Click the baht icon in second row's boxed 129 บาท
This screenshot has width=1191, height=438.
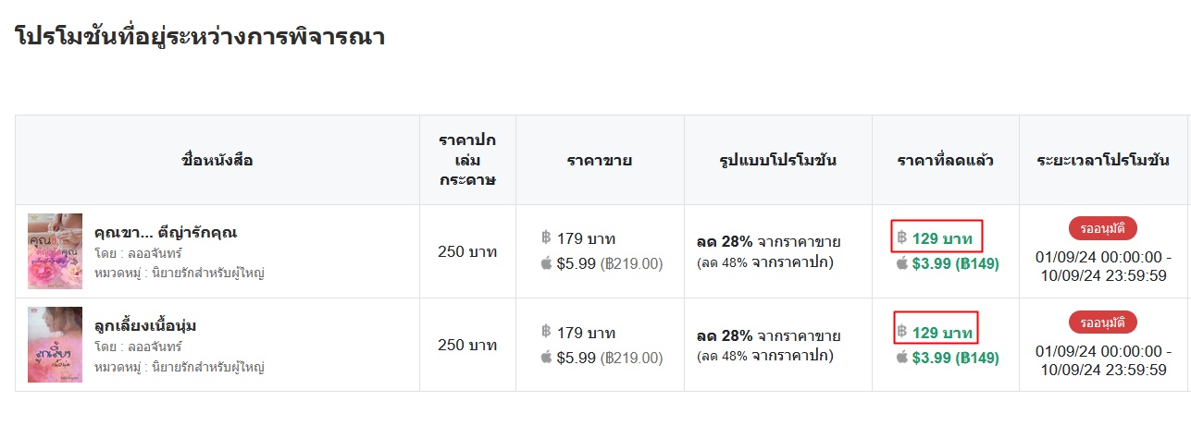coord(902,332)
